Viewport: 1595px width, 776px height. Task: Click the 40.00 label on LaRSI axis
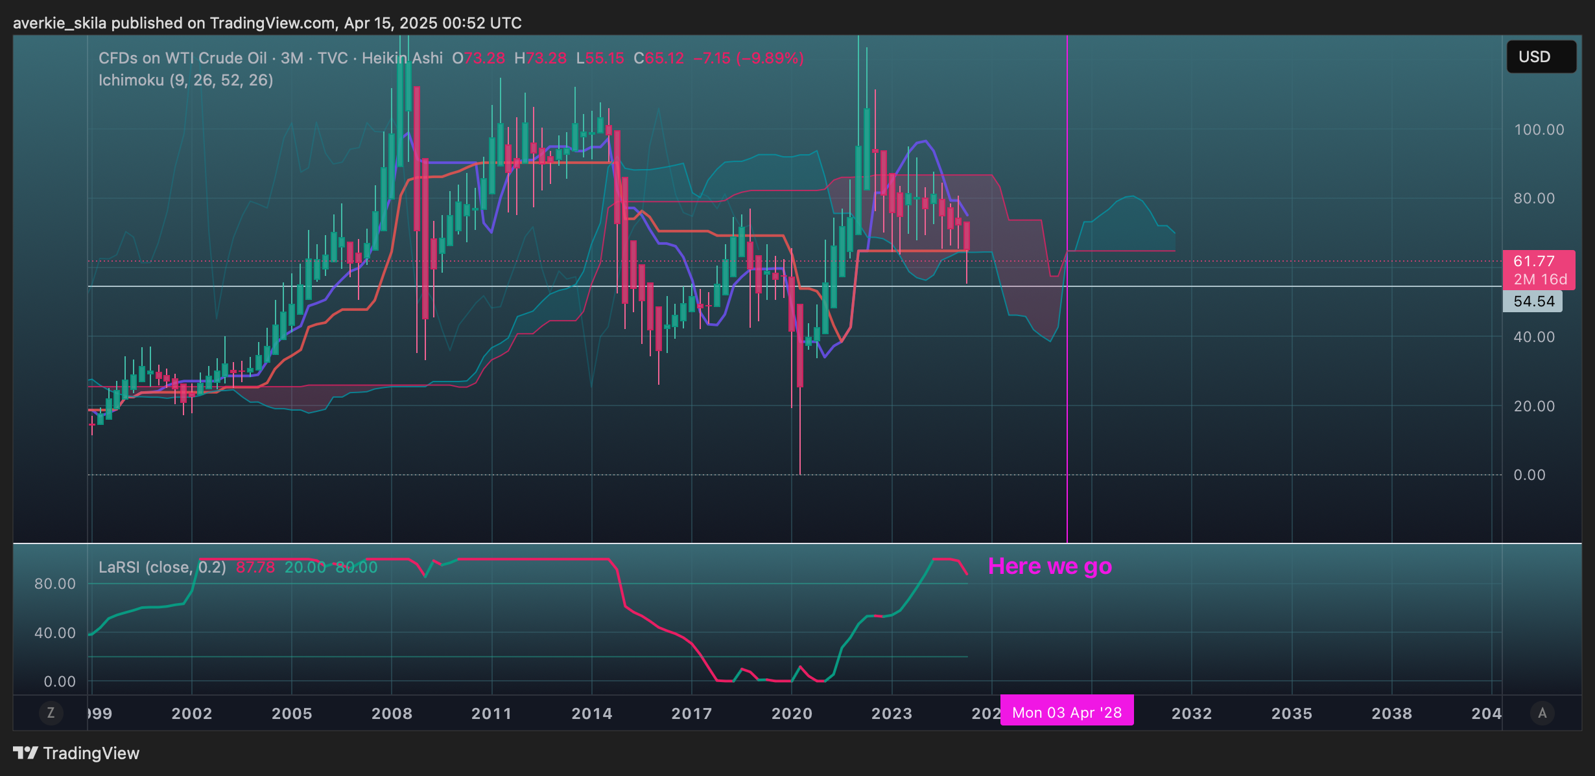55,633
